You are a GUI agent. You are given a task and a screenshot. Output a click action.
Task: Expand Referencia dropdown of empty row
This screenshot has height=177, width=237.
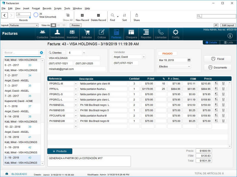click(x=76, y=126)
